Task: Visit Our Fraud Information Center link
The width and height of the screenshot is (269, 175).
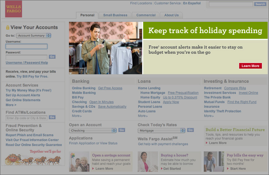Action: point(32,140)
